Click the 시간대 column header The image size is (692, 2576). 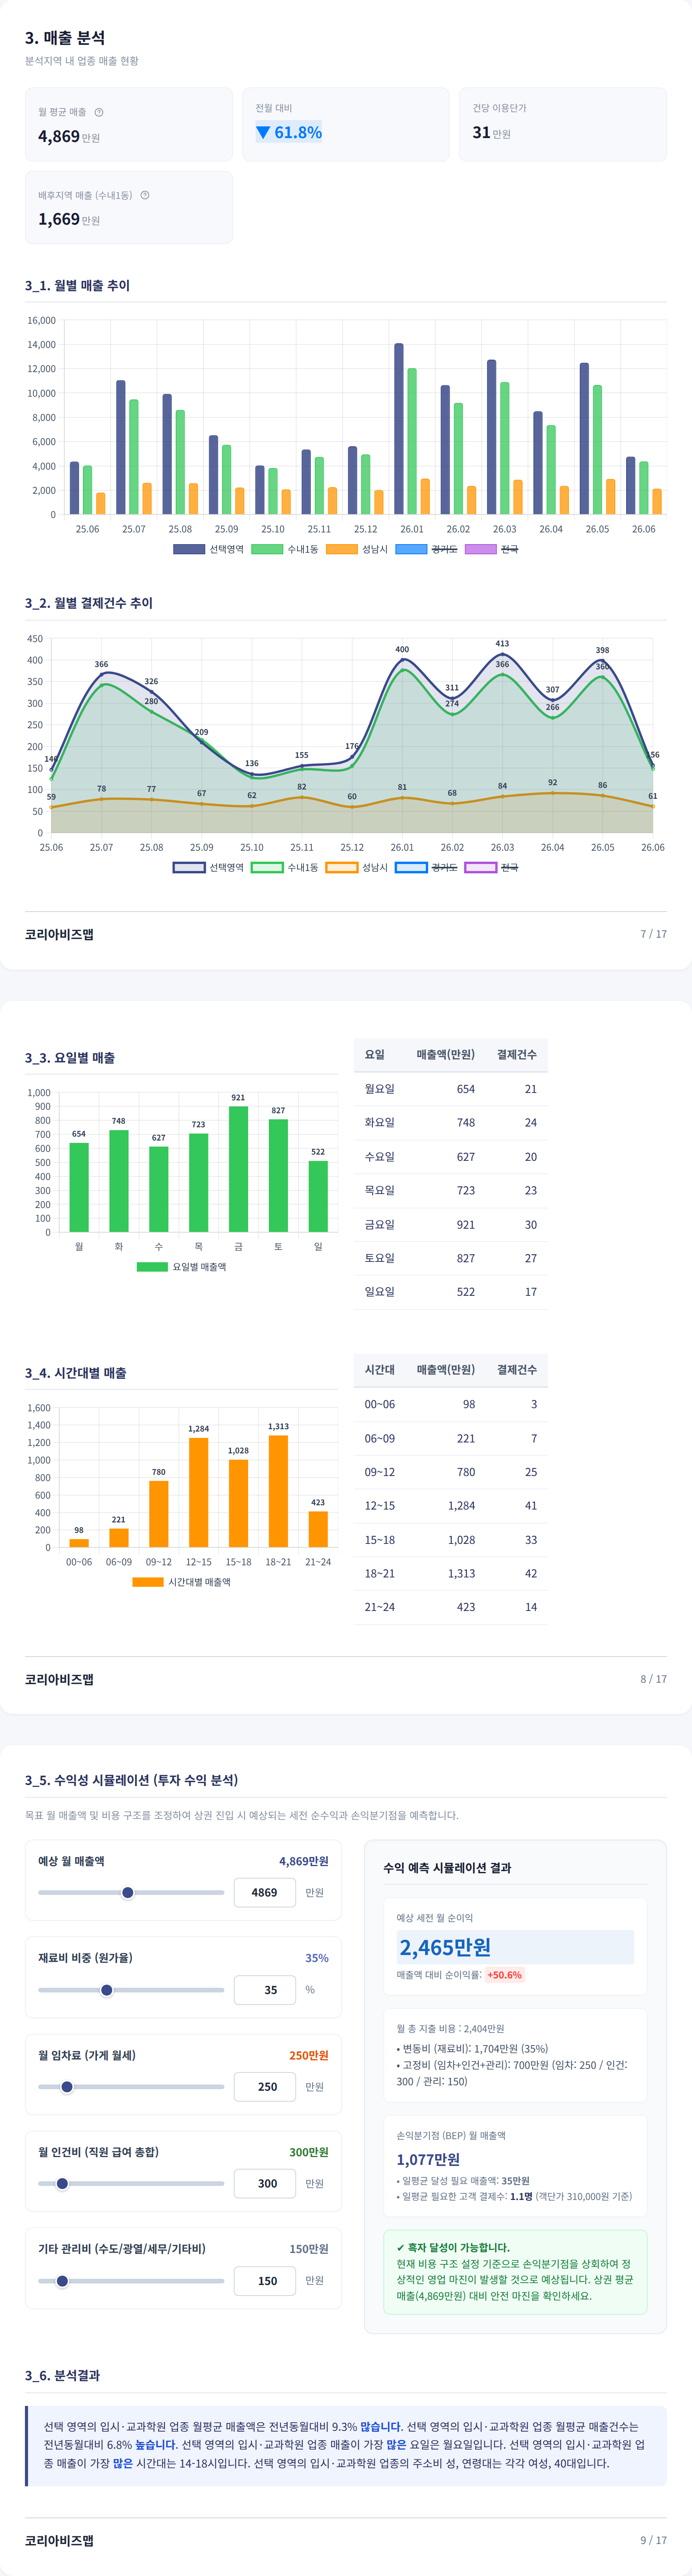380,1370
